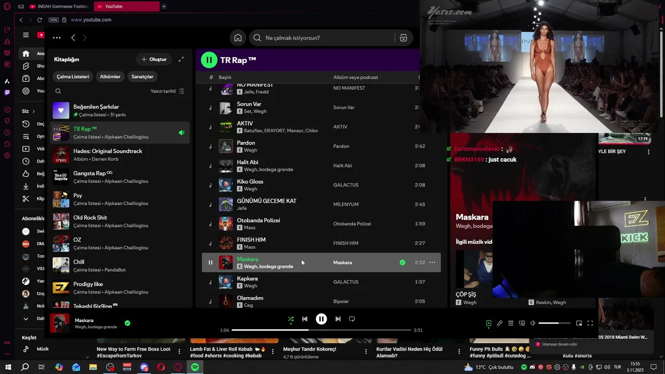Open the connect to a device menu
Viewport: 665px width, 374px height.
click(x=522, y=323)
